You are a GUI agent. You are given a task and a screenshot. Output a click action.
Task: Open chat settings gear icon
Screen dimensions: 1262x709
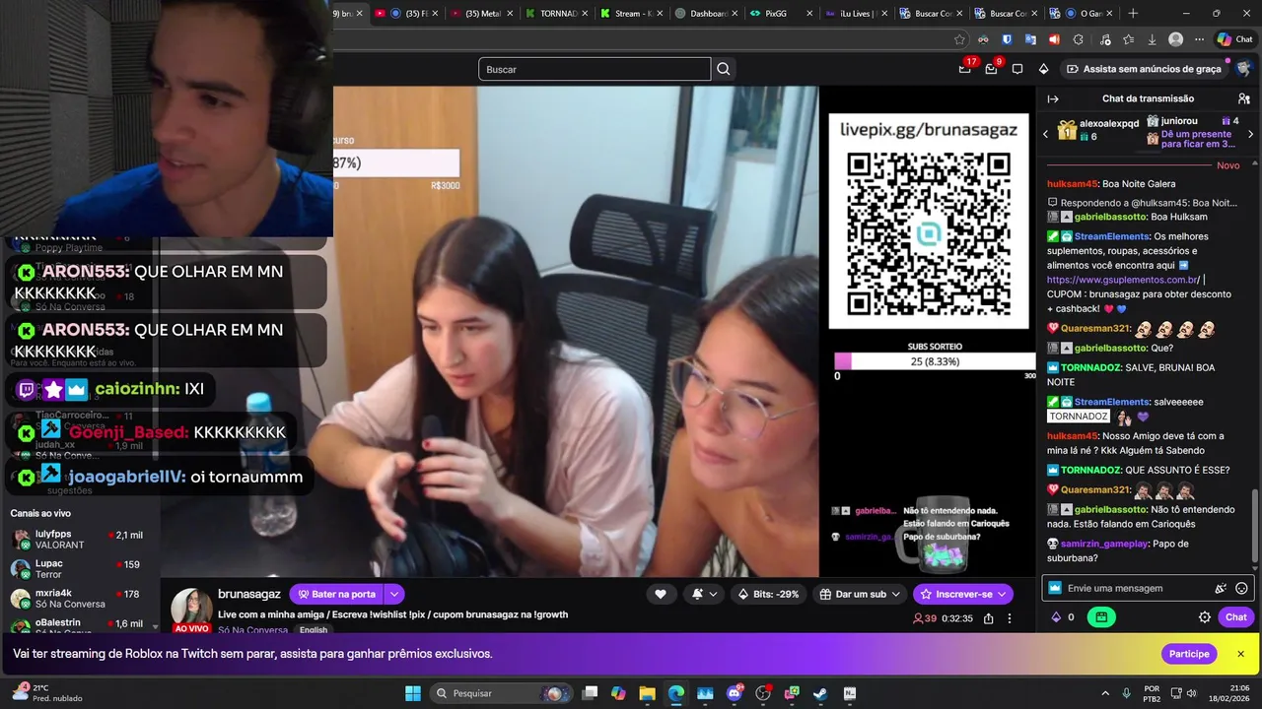coord(1205,617)
